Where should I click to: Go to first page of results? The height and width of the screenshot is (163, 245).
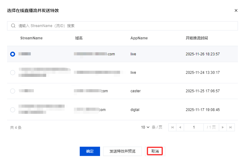click(172, 127)
